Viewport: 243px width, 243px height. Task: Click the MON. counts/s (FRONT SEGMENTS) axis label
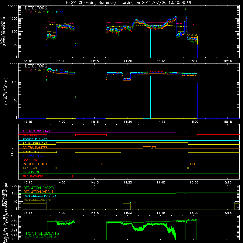click(3, 32)
